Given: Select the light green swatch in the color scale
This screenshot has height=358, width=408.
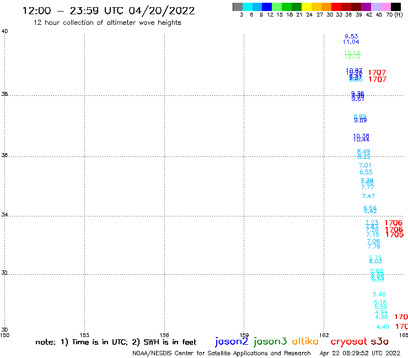Looking at the screenshot, I should (277, 7).
